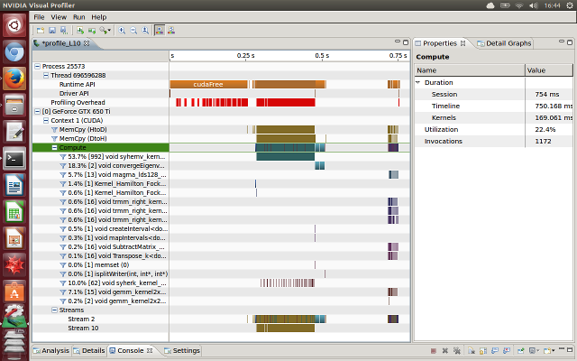Click filter icon on convergeEigenv row

tap(63, 166)
